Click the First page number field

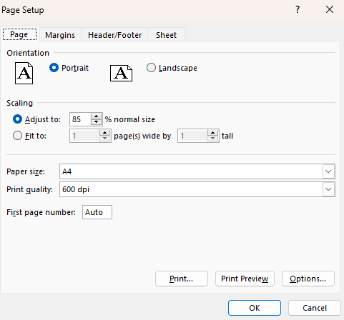pyautogui.click(x=97, y=212)
